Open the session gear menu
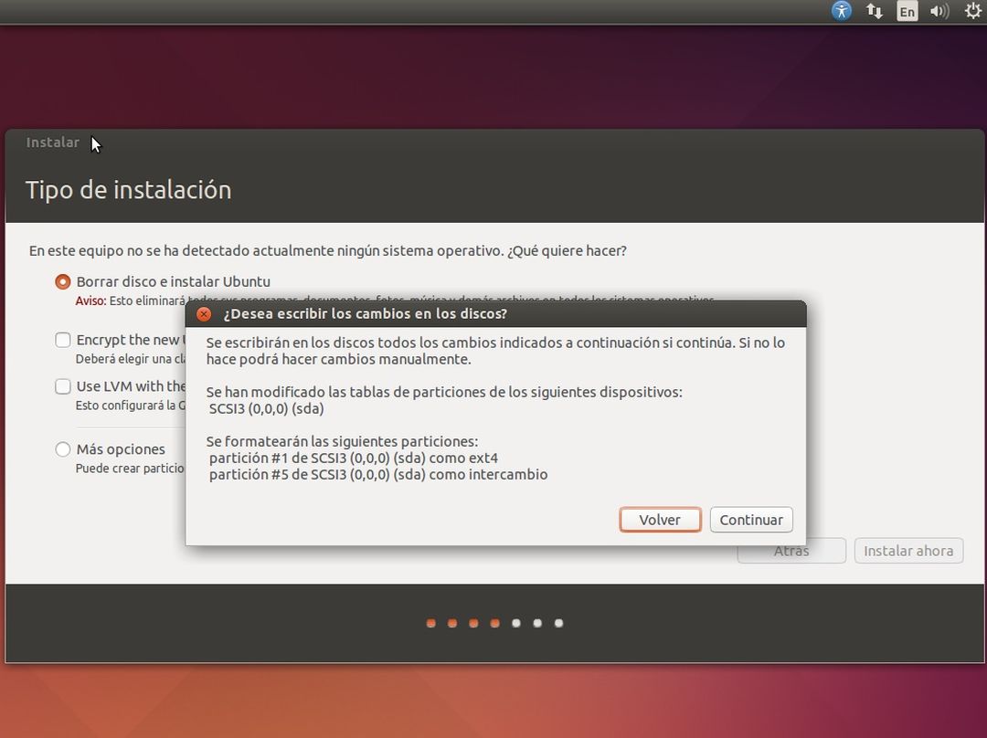 (x=971, y=11)
